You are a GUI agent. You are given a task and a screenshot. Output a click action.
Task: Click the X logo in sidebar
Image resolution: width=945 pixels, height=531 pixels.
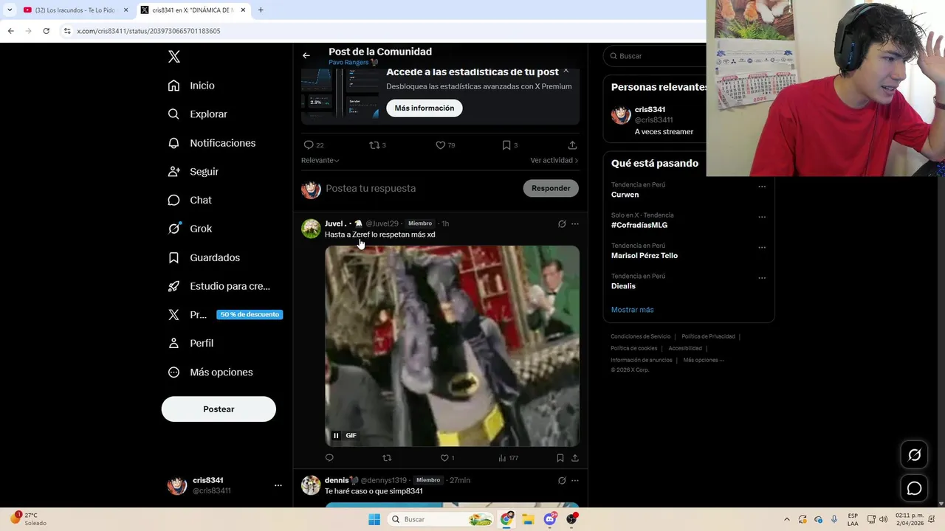(174, 57)
